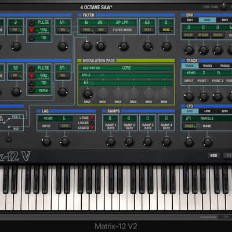Toggle the SAW wave LED in the upper oscillator
This screenshot has width=232, height=232.
tap(31, 30)
